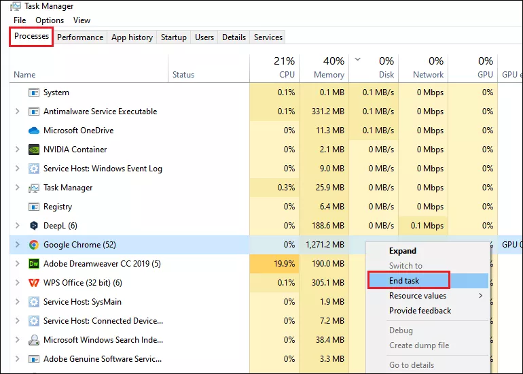Viewport: 523px width, 374px height.
Task: Click the Antimalware Service Executable icon
Action: [x=34, y=112]
